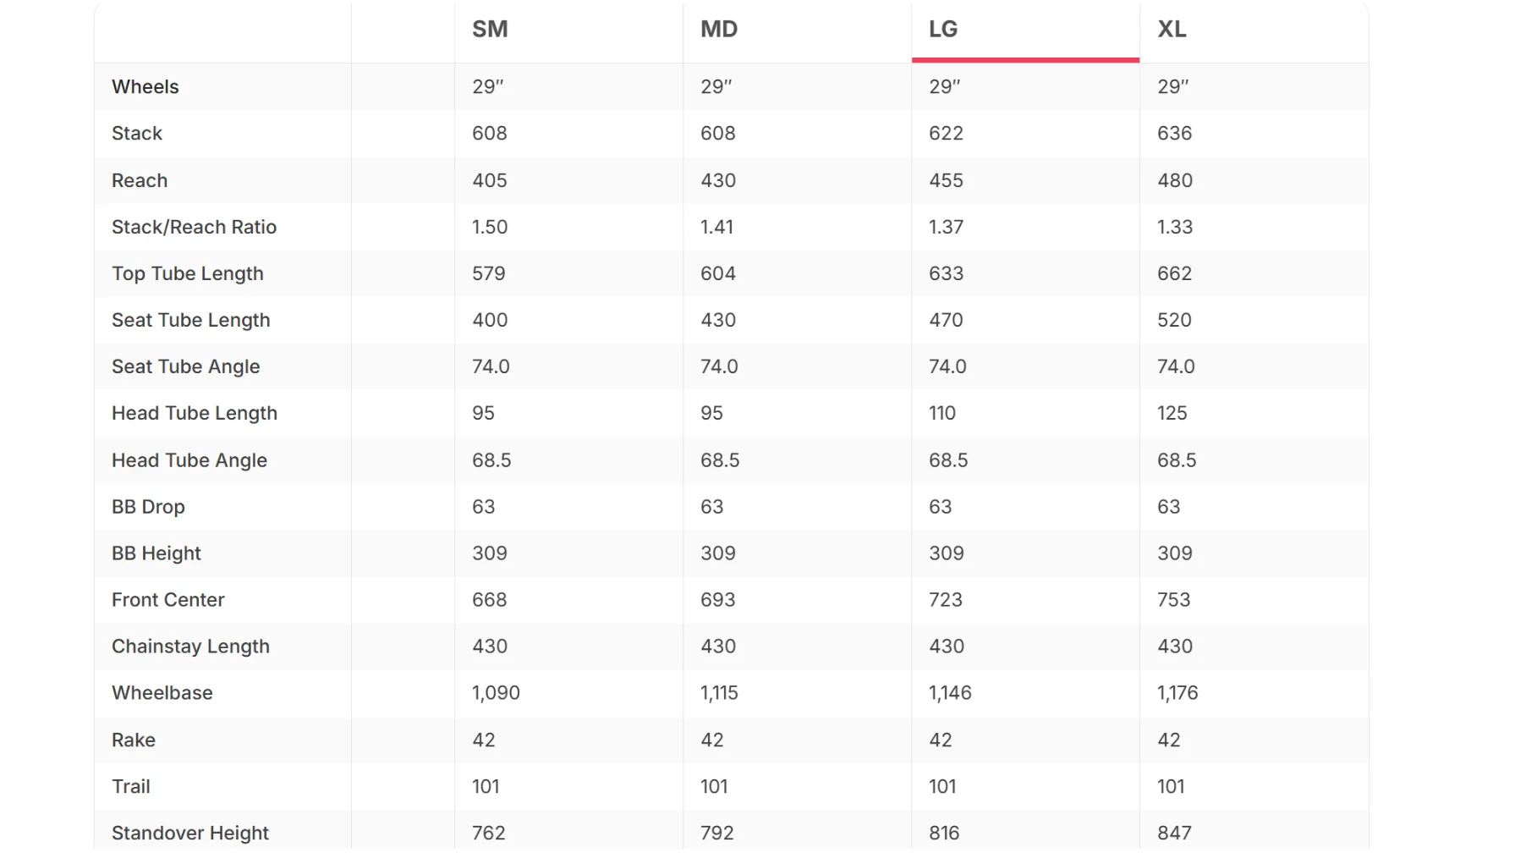
Task: Click the XL seat tube length 520
Action: pos(1174,320)
